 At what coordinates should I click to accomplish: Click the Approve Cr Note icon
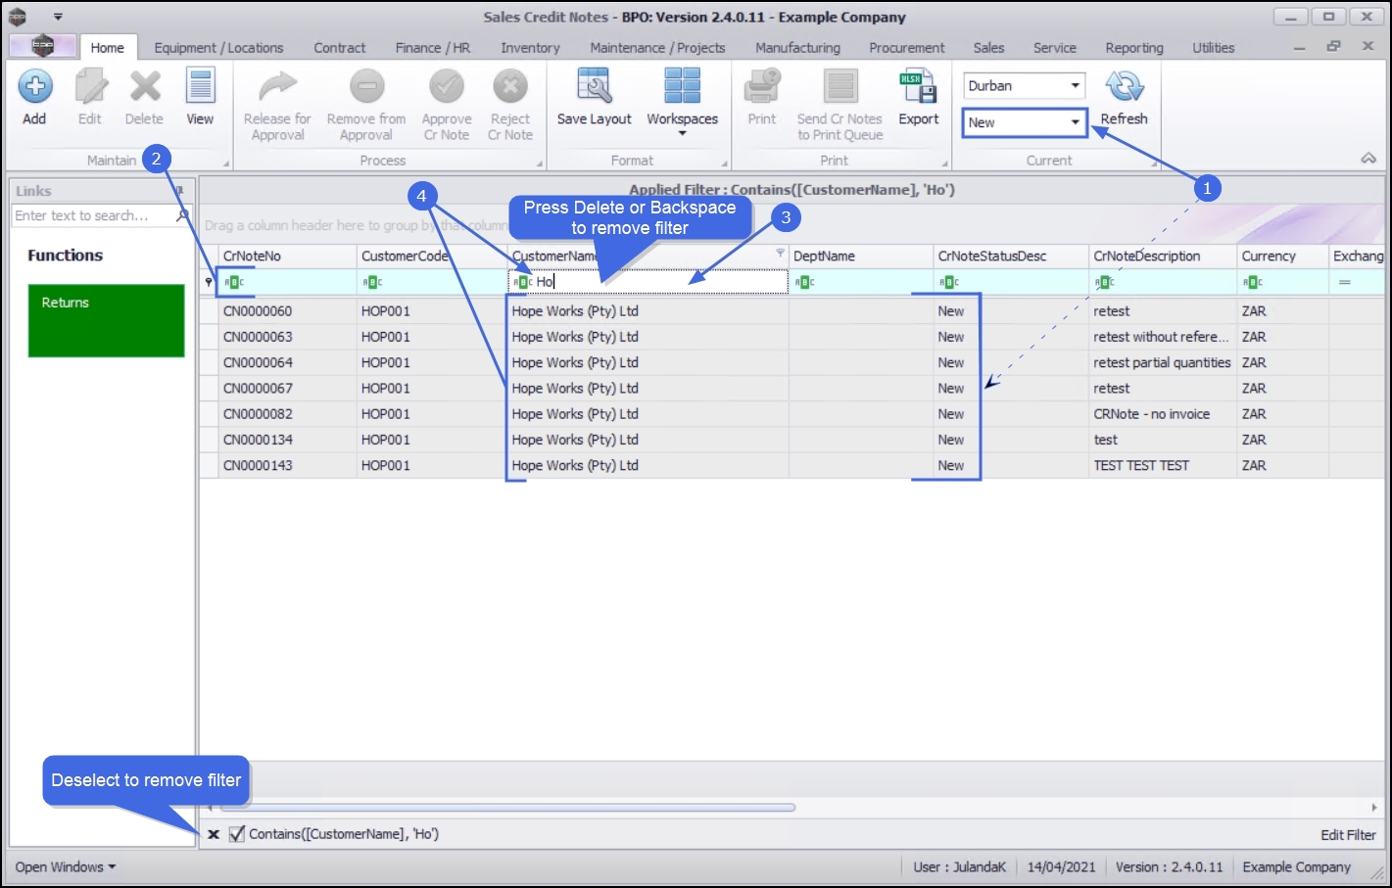[447, 87]
